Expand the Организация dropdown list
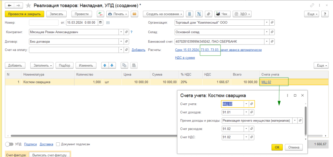The image size is (333, 157). tap(266, 22)
